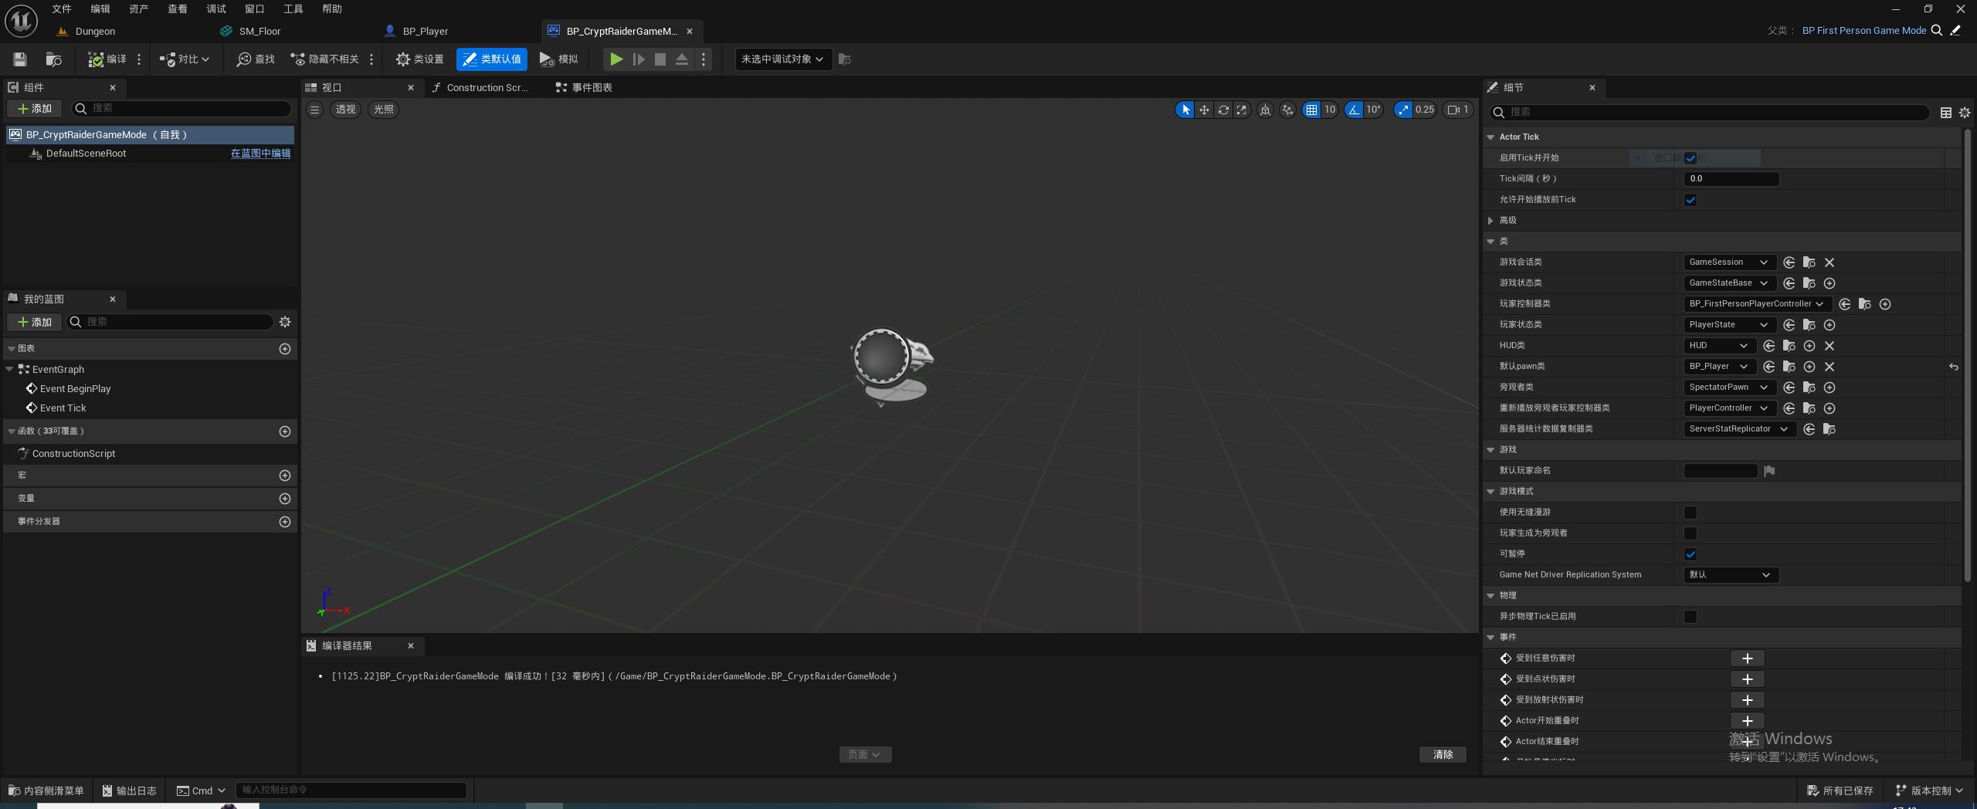The height and width of the screenshot is (809, 1977).
Task: Click the camera speed button
Action: tap(1458, 110)
